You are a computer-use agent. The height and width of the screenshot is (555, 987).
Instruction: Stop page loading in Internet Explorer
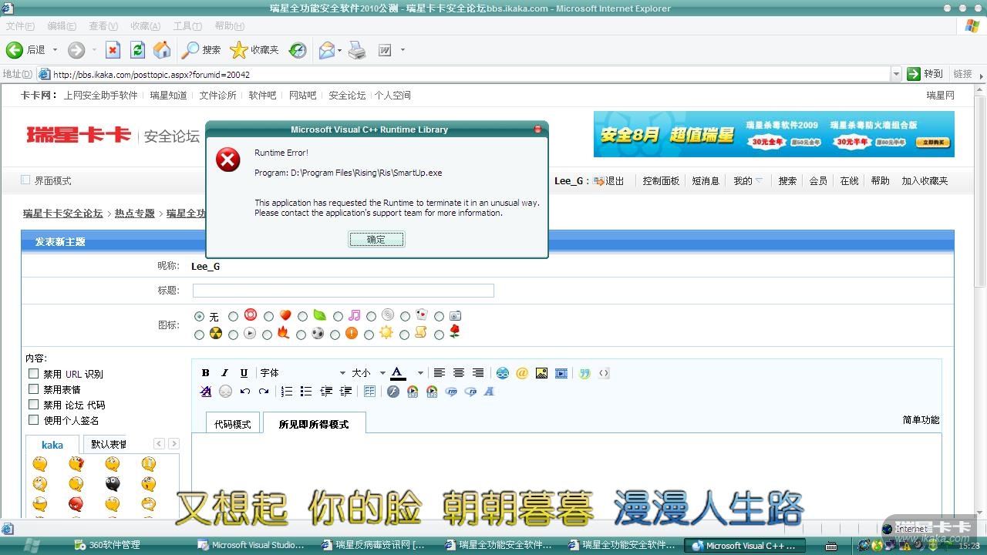(113, 50)
